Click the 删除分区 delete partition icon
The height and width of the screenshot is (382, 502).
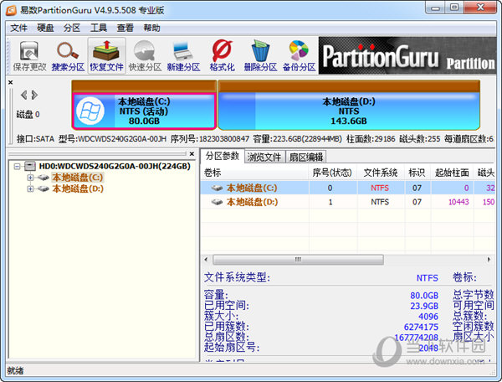click(260, 55)
